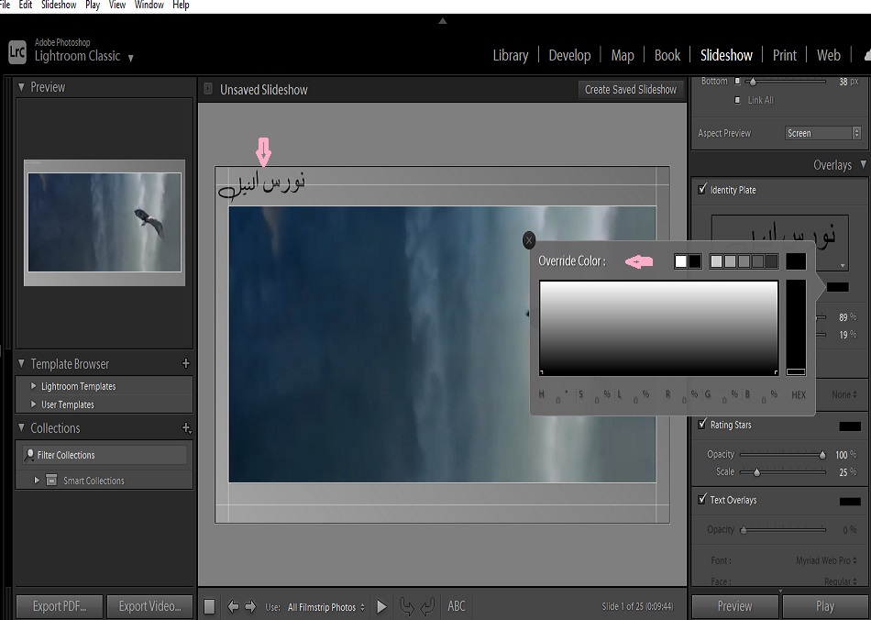Rotate the overlay counter-clockwise
This screenshot has width=871, height=620.
pyautogui.click(x=406, y=606)
